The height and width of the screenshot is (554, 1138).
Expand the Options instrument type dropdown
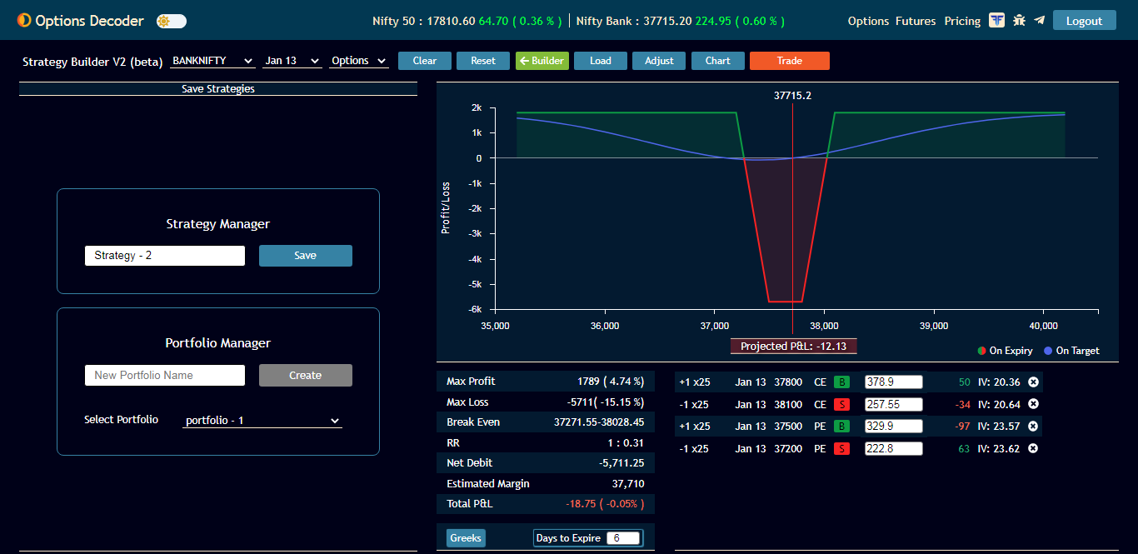pos(359,61)
